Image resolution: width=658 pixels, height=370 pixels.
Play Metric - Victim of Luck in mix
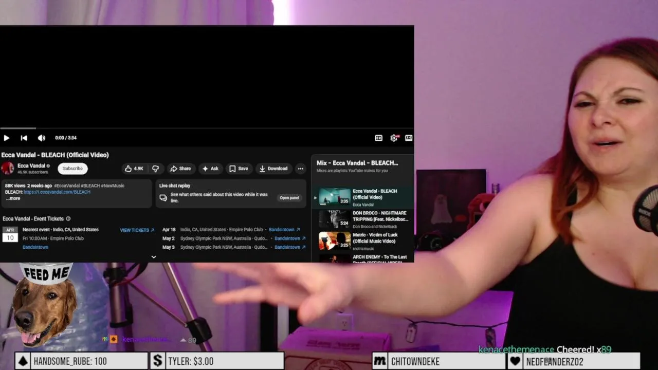click(362, 241)
